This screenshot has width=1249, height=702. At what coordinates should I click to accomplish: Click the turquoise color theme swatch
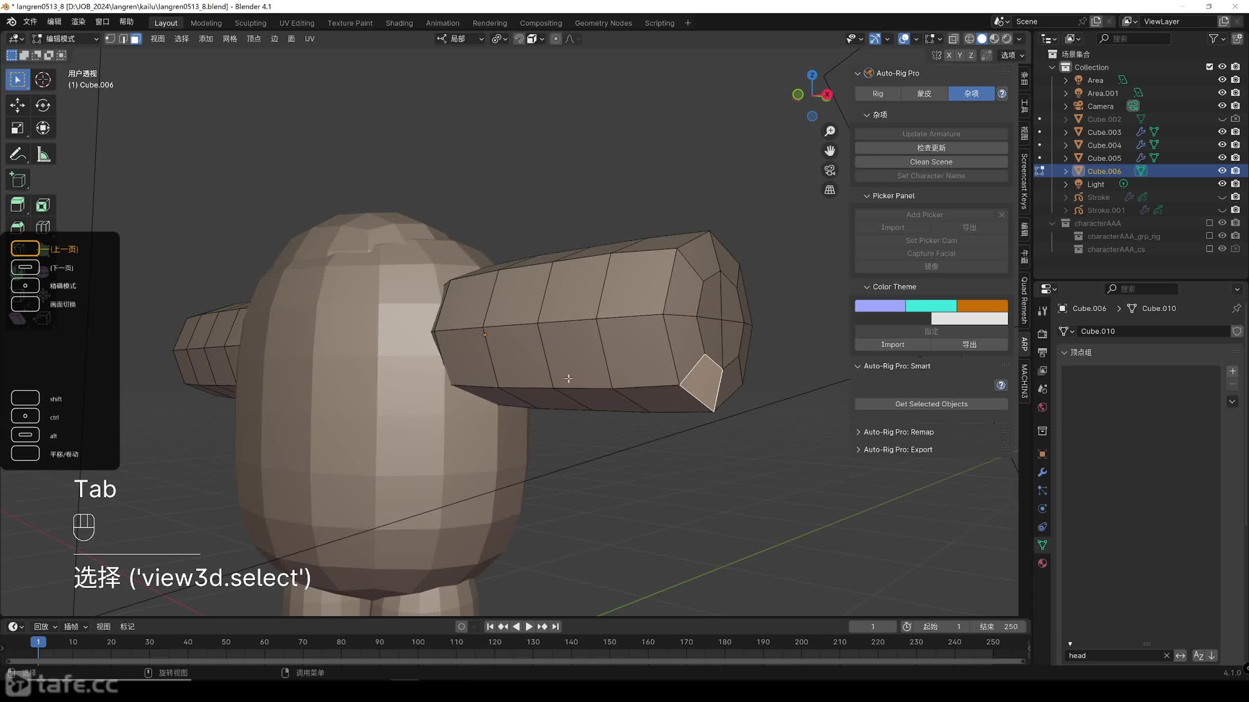point(931,306)
